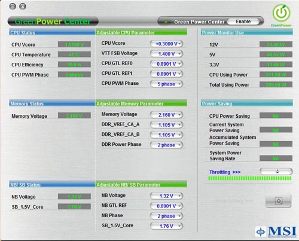Open the CPU Vcore +0.3000 V dropdown
This screenshot has width=299, height=241.
pyautogui.click(x=166, y=44)
